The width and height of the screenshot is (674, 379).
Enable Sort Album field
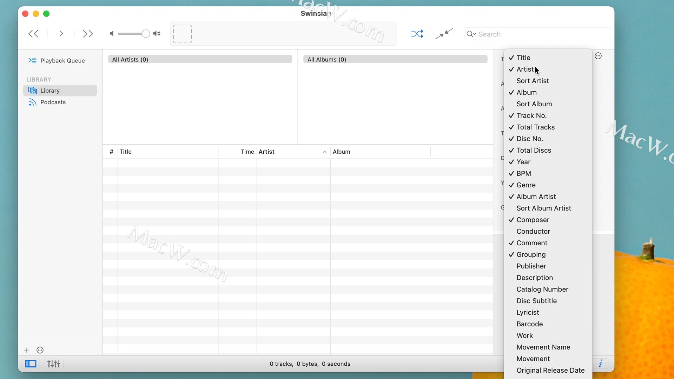tap(548, 104)
